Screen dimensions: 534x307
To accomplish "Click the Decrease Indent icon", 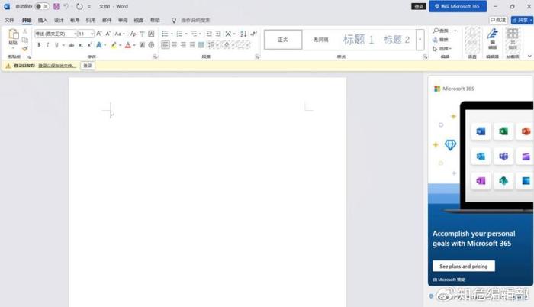I will 209,34.
